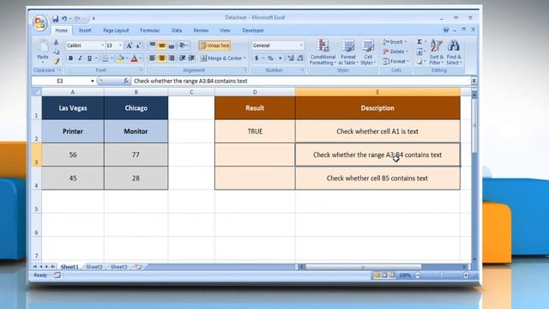Open the Sheet2 worksheet tab

[94, 267]
